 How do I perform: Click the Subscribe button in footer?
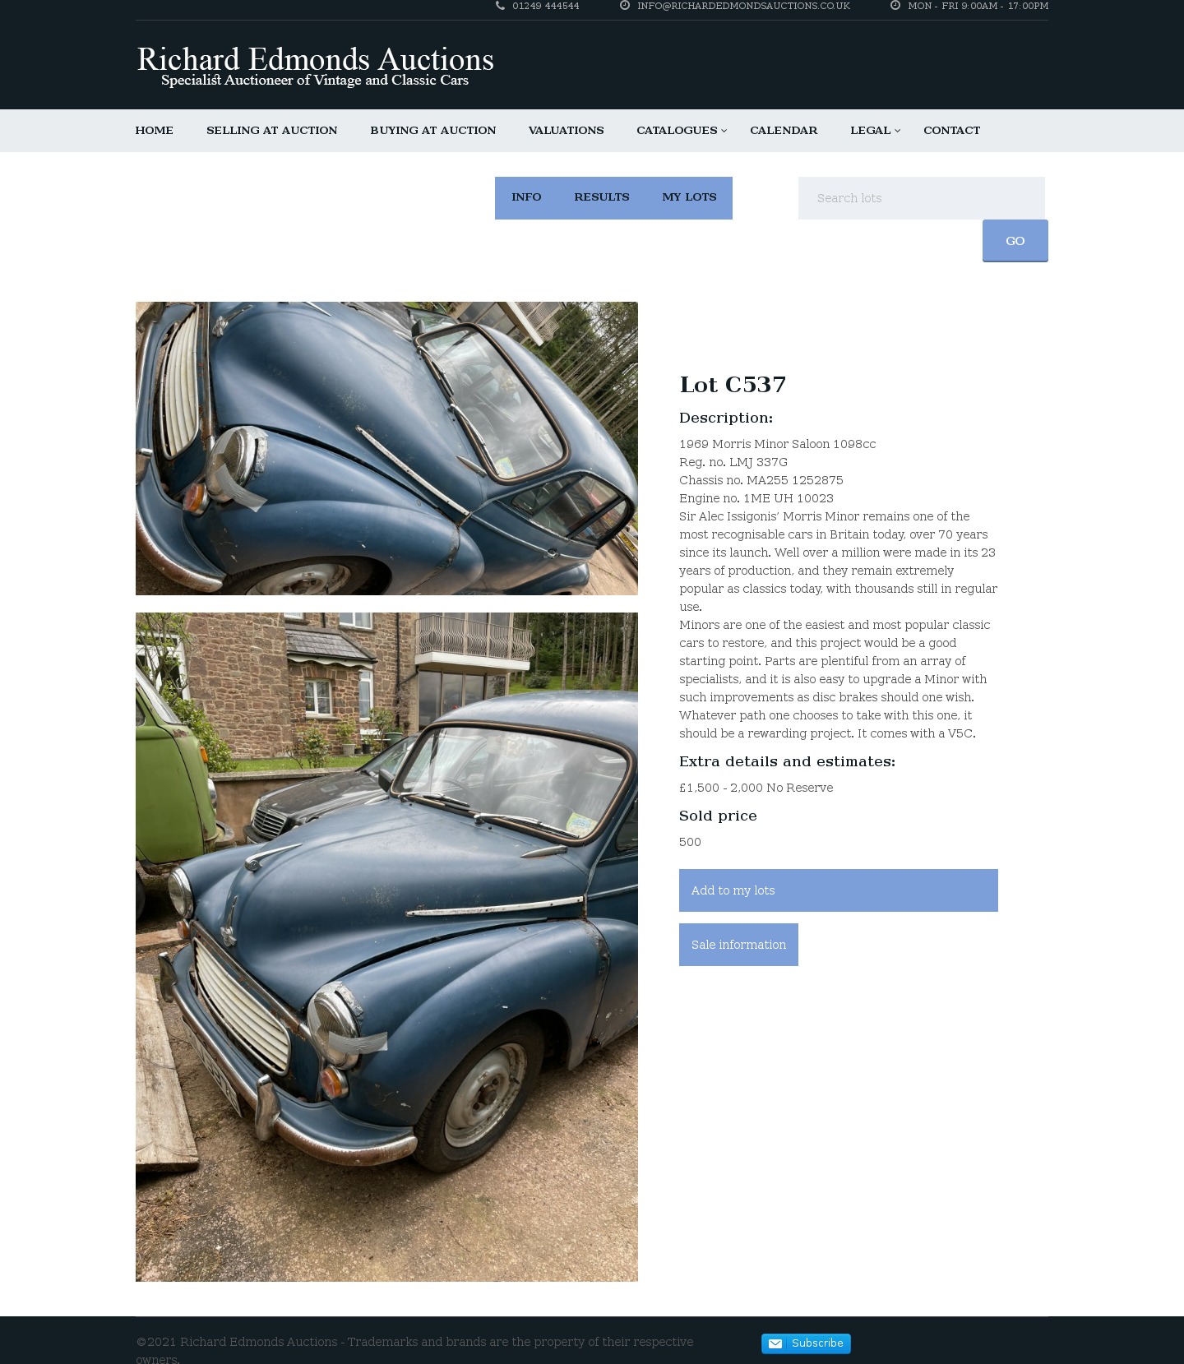coord(806,1343)
